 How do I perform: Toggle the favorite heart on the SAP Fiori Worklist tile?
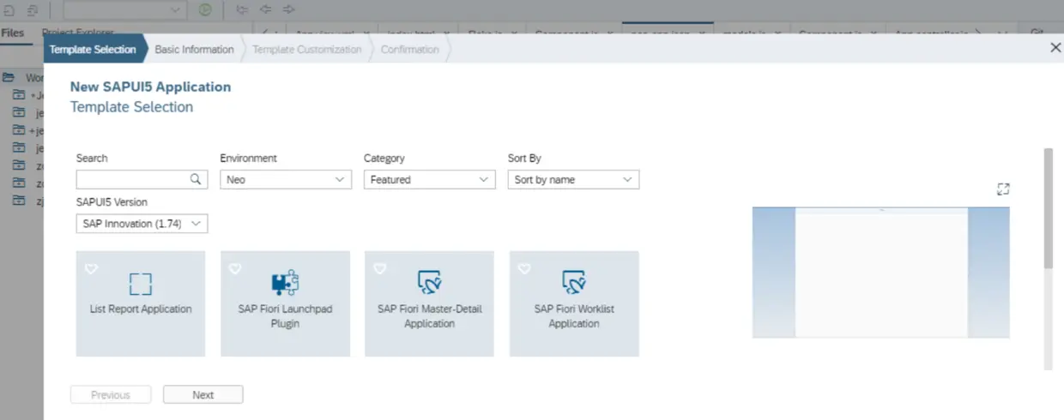coord(524,269)
